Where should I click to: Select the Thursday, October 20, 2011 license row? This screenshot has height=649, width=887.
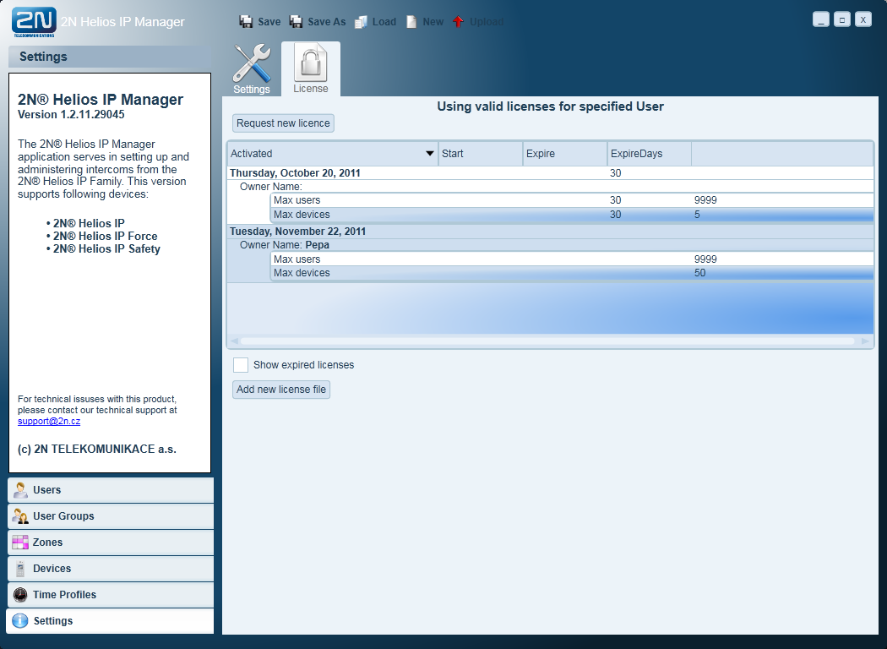[x=551, y=173]
